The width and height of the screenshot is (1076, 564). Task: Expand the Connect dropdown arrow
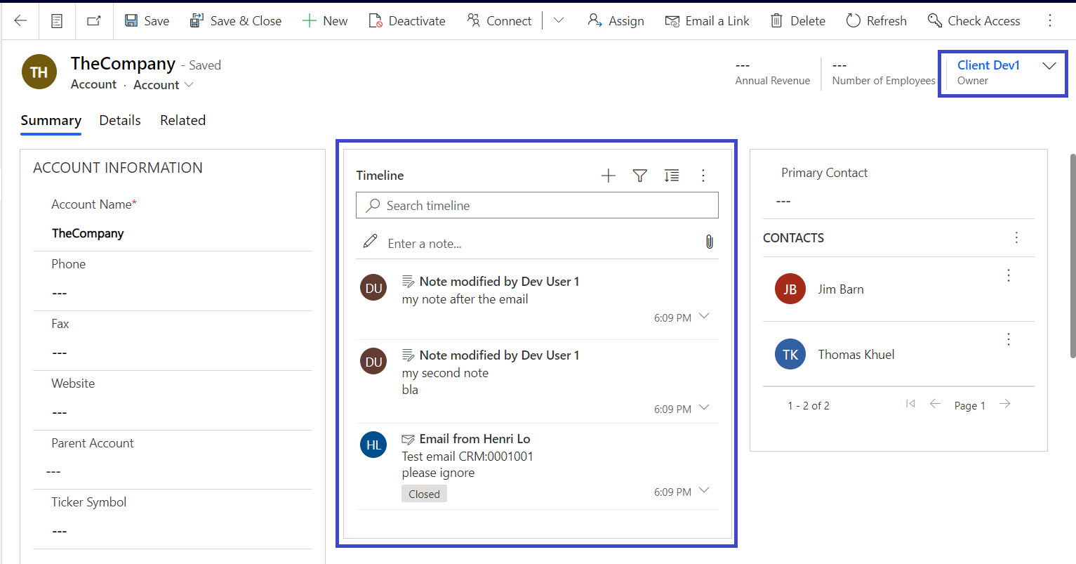click(559, 20)
